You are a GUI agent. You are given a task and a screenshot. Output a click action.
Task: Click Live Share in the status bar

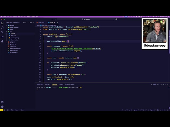(x=14, y=110)
